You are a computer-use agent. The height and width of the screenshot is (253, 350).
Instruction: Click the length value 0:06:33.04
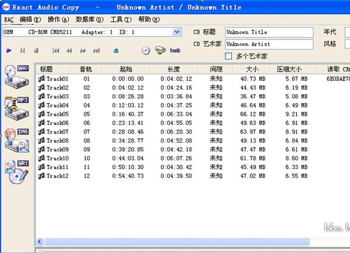[x=176, y=114]
